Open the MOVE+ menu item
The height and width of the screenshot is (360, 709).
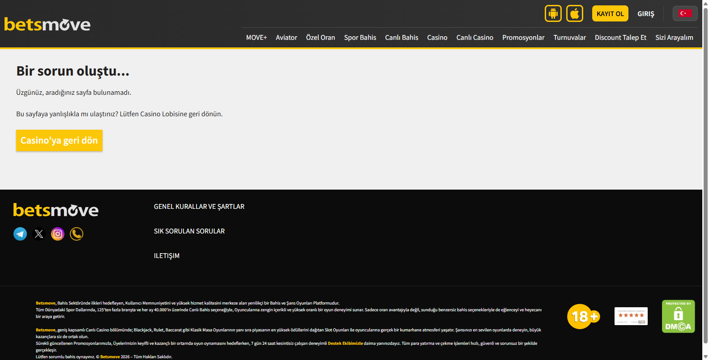[x=256, y=38]
